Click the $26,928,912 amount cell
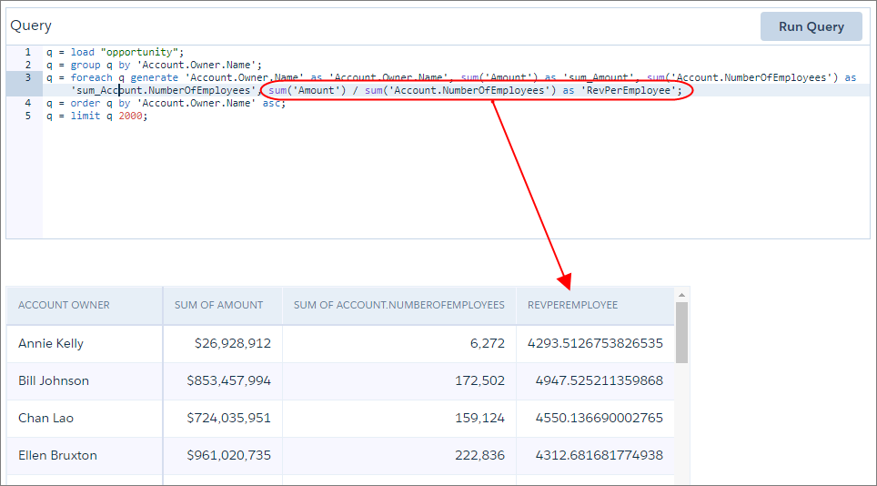Image resolution: width=877 pixels, height=486 pixels. [x=223, y=343]
